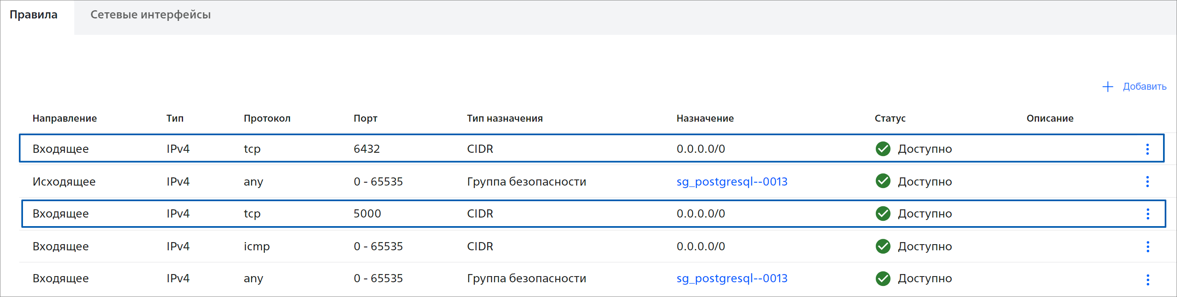Click the Назначение column header
This screenshot has width=1177, height=297.
click(x=705, y=118)
